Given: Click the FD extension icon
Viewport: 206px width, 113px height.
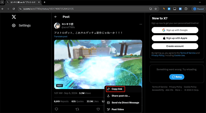Looking at the screenshot, I should pyautogui.click(x=180, y=9).
